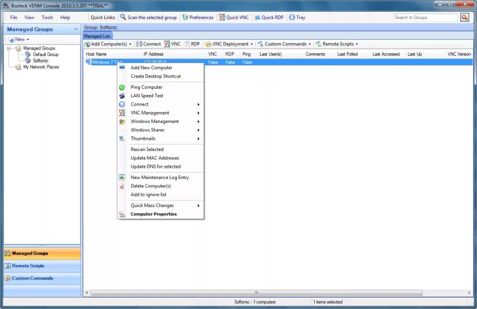Viewport: 477px width, 309px height.
Task: Open the Remote Scripts dropdown arrow
Action: click(x=357, y=44)
